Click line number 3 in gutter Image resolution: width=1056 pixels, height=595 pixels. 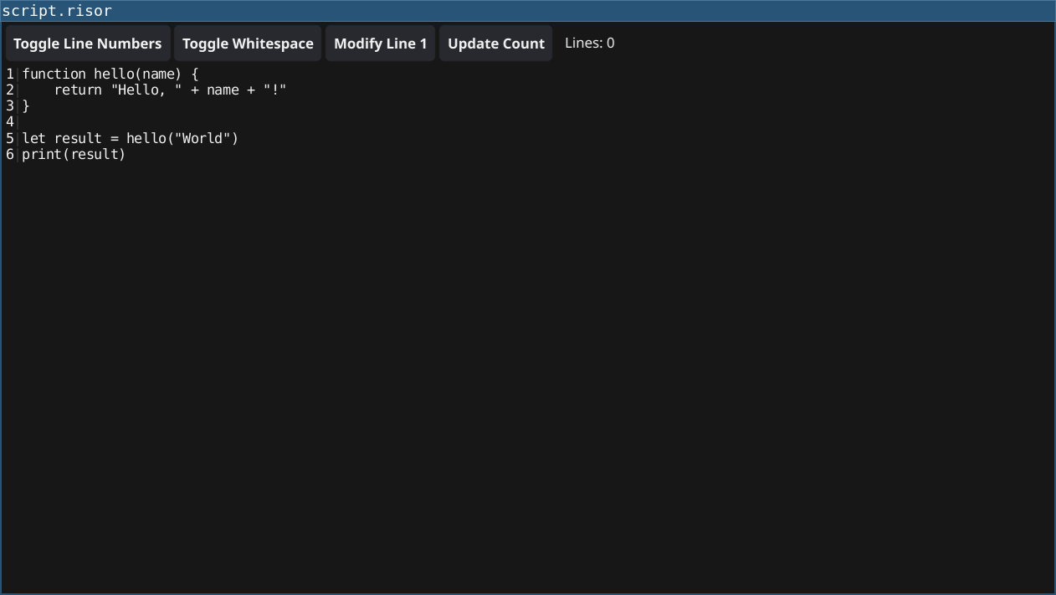coord(10,105)
